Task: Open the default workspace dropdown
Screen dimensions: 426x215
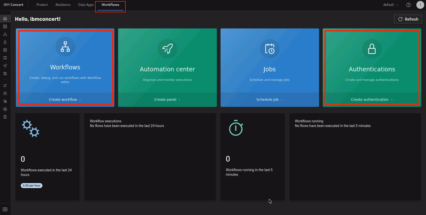Action: pyautogui.click(x=391, y=5)
